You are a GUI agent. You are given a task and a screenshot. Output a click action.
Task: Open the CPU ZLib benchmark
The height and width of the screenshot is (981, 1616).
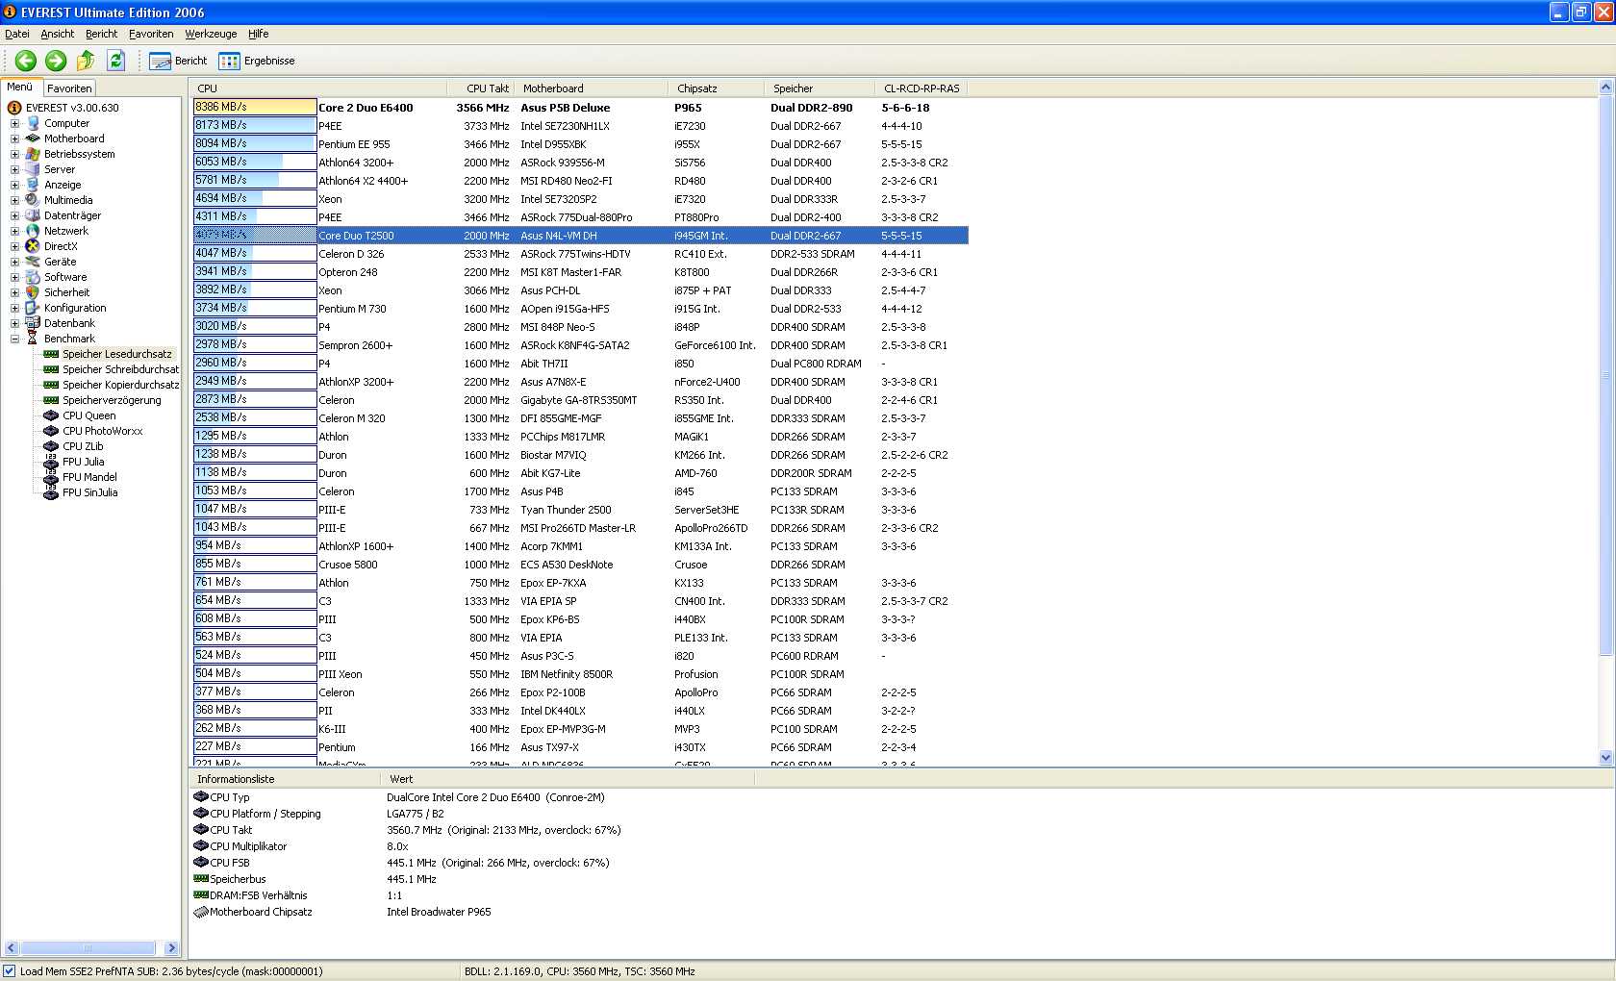pyautogui.click(x=83, y=446)
